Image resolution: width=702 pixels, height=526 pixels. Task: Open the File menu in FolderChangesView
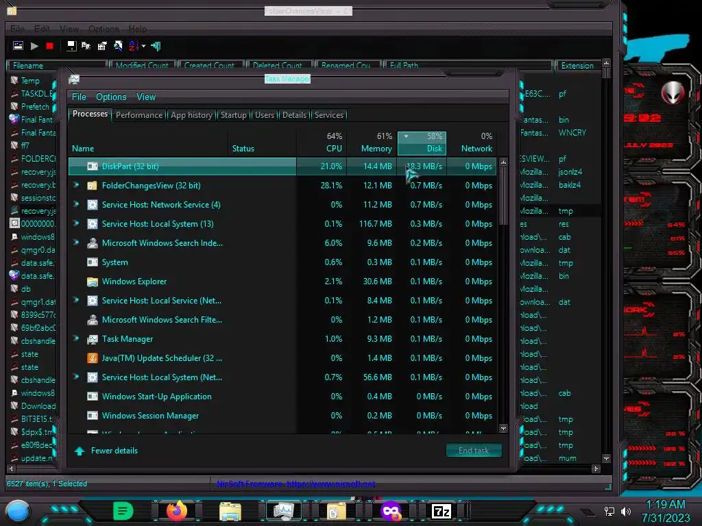17,29
